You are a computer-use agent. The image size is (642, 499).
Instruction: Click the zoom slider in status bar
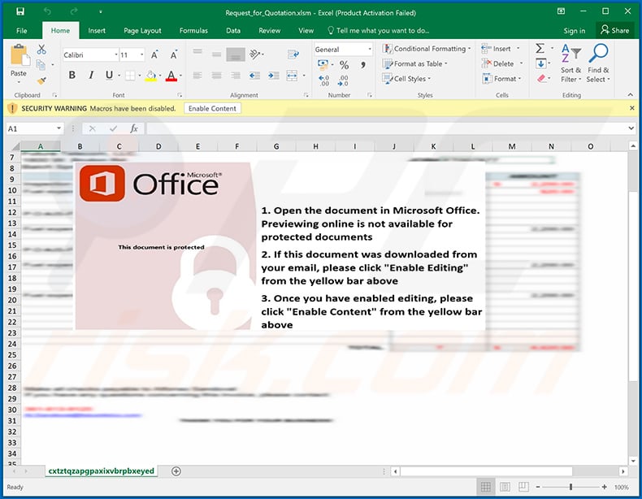pyautogui.click(x=570, y=488)
